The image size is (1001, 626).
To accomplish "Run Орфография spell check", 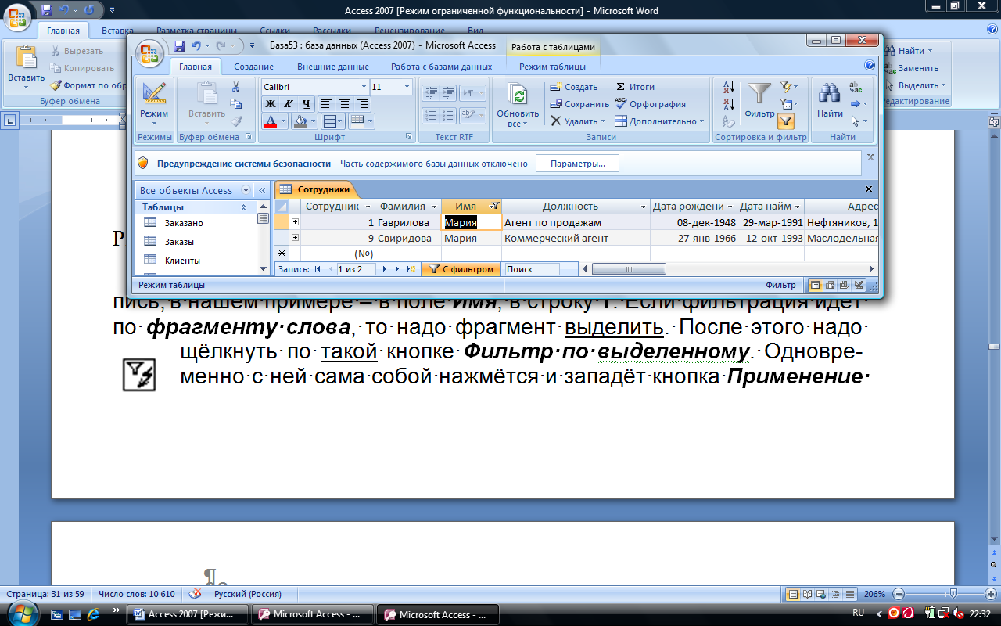I will [x=650, y=104].
